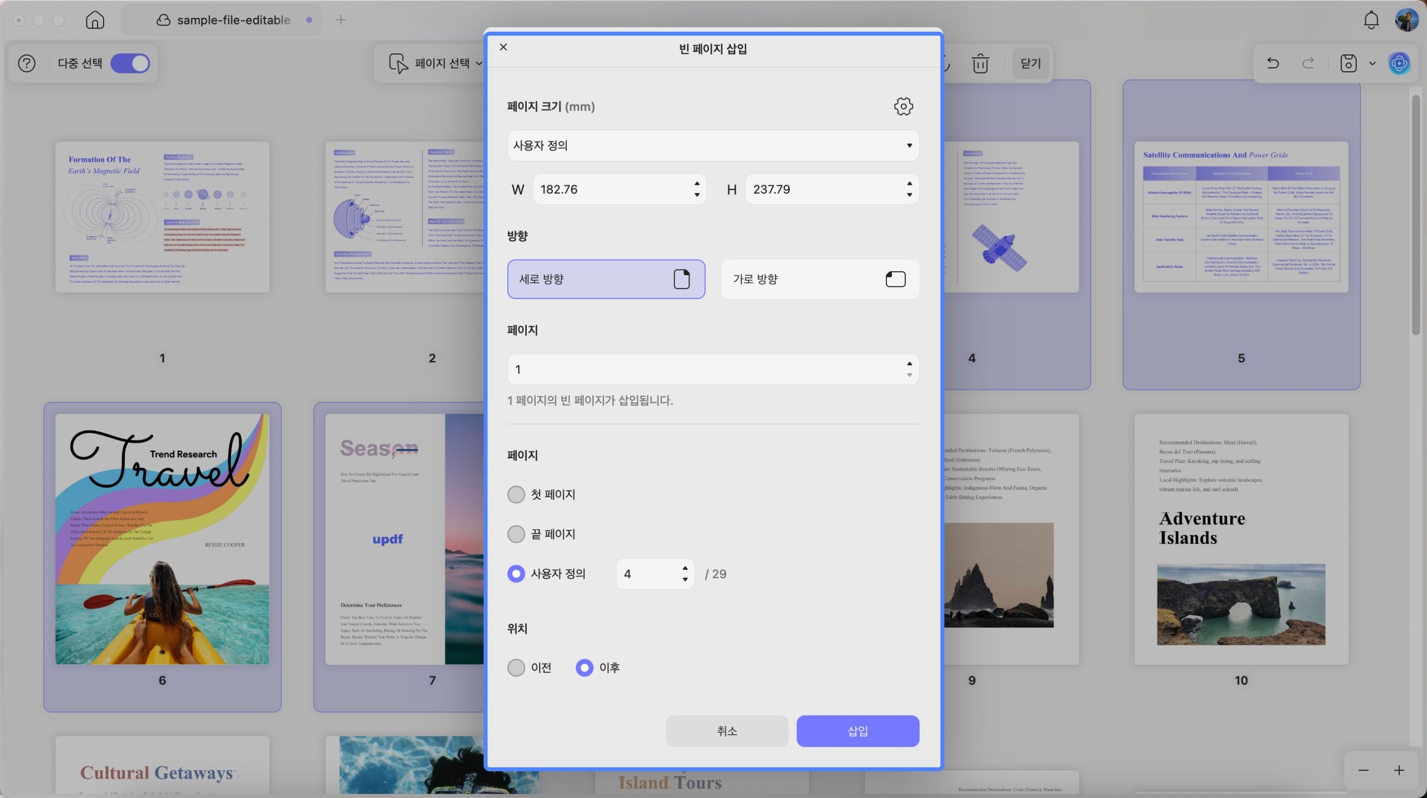Click the 닫기 button in toolbar
1427x798 pixels.
point(1031,63)
